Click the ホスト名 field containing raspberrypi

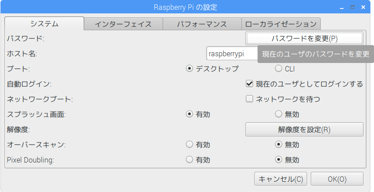pos(232,54)
